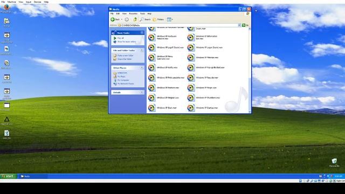Open the VirtualBox Machine menu

[12, 2]
